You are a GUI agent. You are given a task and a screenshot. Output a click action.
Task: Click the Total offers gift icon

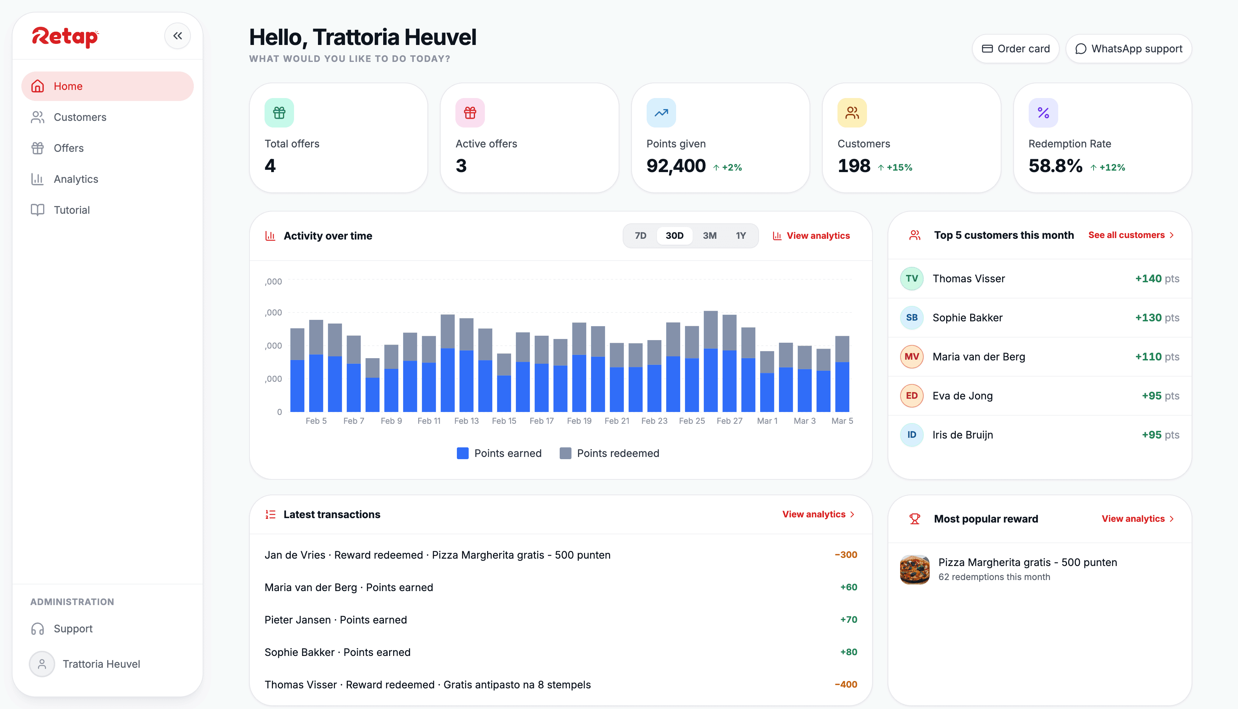pos(279,113)
